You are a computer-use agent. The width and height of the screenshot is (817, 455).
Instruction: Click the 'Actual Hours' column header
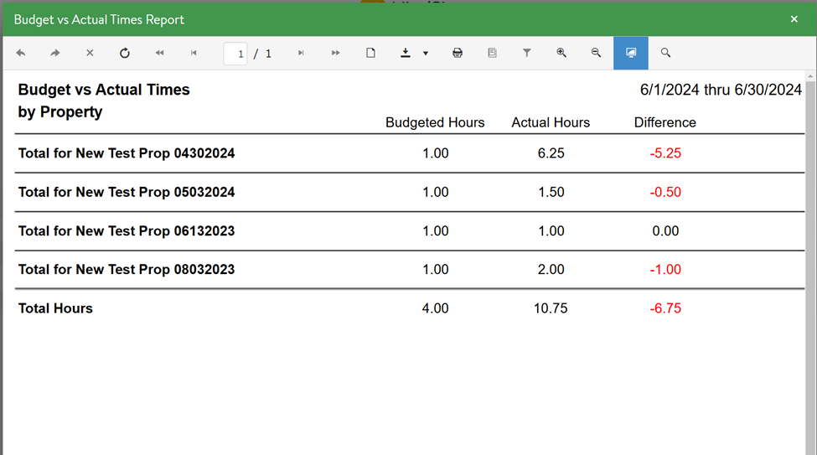[551, 122]
